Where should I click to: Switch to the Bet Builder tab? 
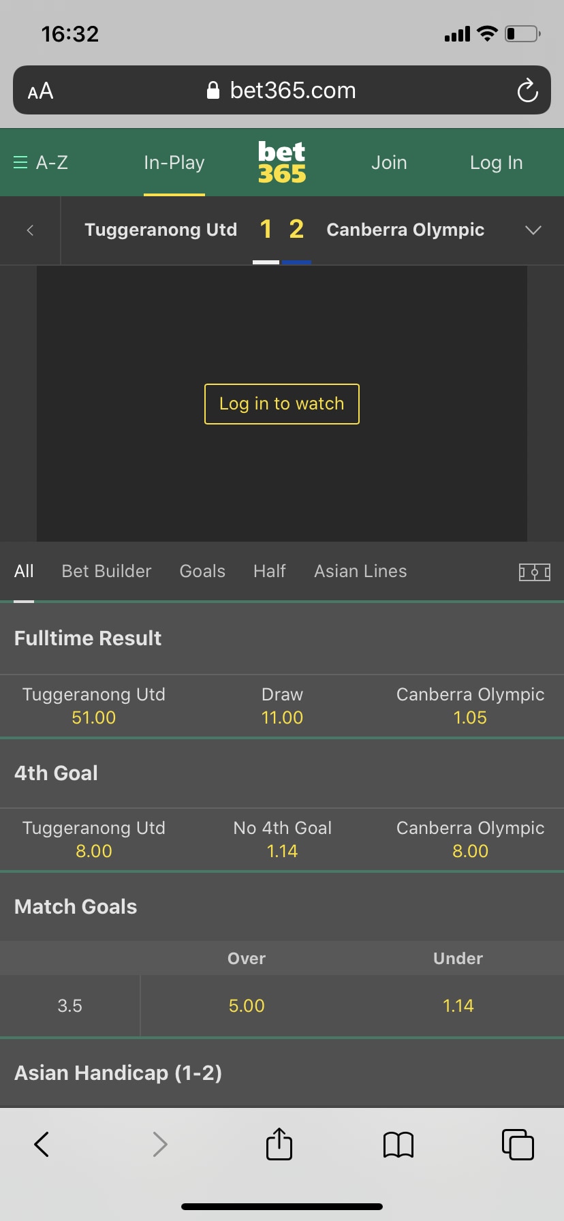click(106, 571)
